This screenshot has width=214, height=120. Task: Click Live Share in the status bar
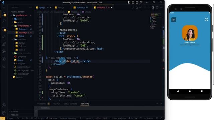pos(51,119)
